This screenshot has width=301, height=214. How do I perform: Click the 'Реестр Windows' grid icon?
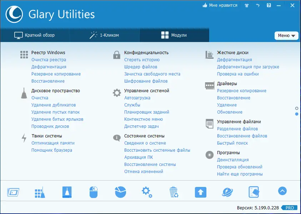[x=24, y=54]
